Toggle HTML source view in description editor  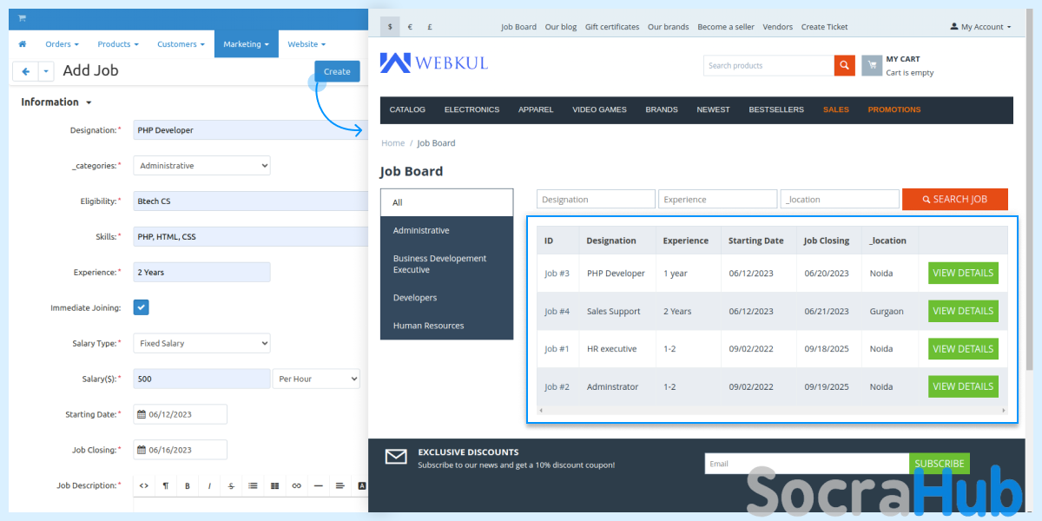click(x=144, y=485)
